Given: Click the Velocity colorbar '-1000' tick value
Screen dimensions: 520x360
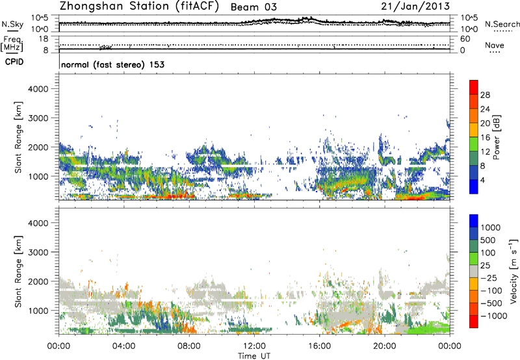Looking at the screenshot, I should pyautogui.click(x=494, y=316).
